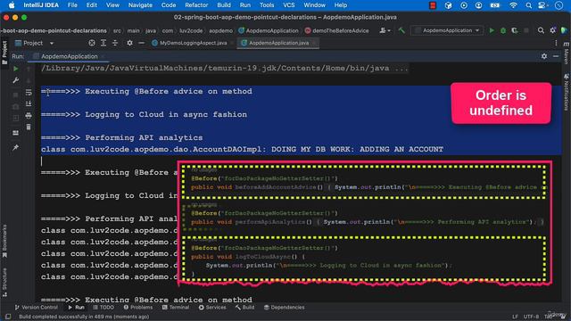Debug AopdemoApplication with the bug icon

point(503,31)
